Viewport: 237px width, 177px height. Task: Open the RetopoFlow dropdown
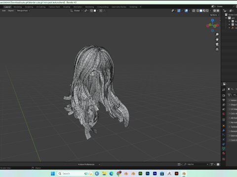point(24,11)
